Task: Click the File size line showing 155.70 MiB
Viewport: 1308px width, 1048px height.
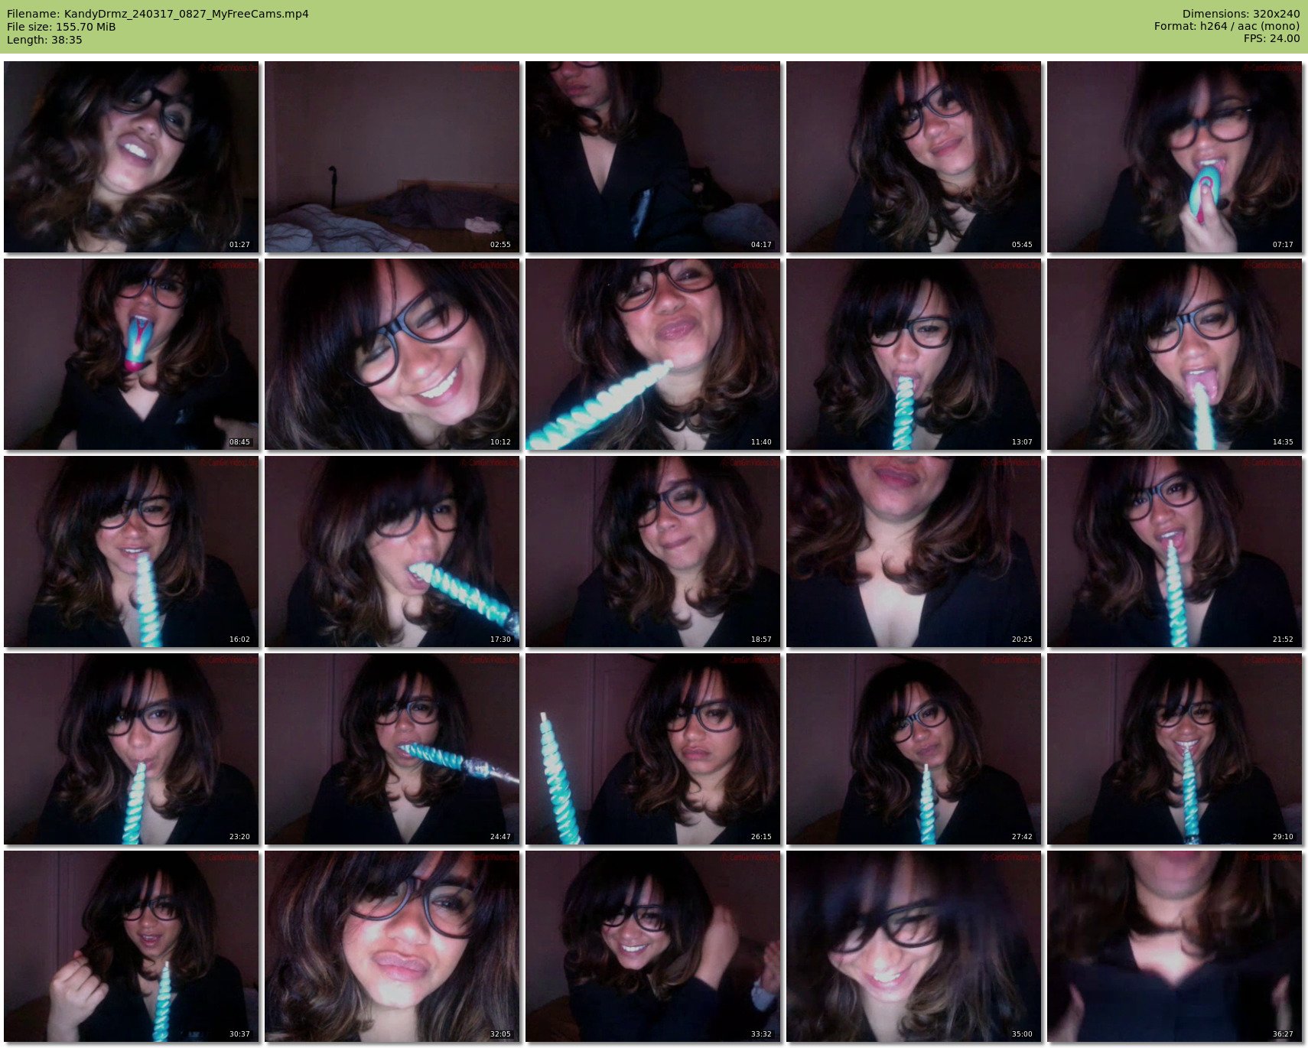Action: click(x=61, y=27)
